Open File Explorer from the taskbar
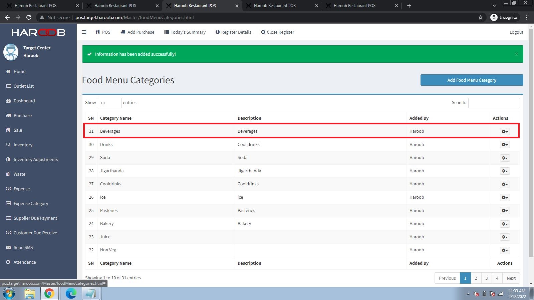Screen dimensions: 534x300 [x=30, y=294]
